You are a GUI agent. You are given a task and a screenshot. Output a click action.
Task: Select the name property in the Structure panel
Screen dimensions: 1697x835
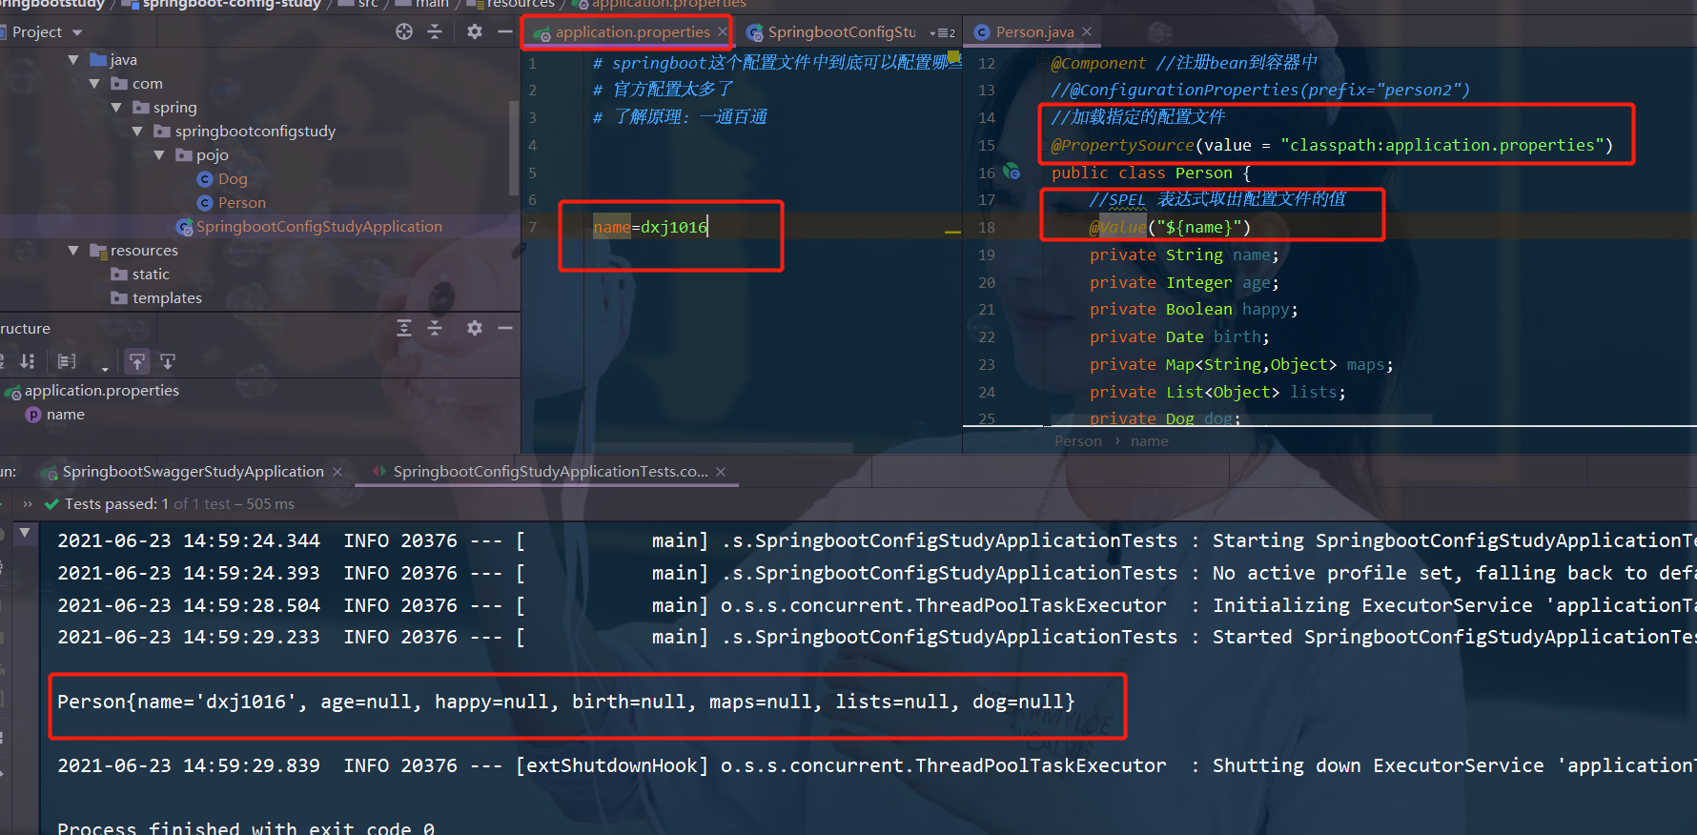pyautogui.click(x=66, y=415)
